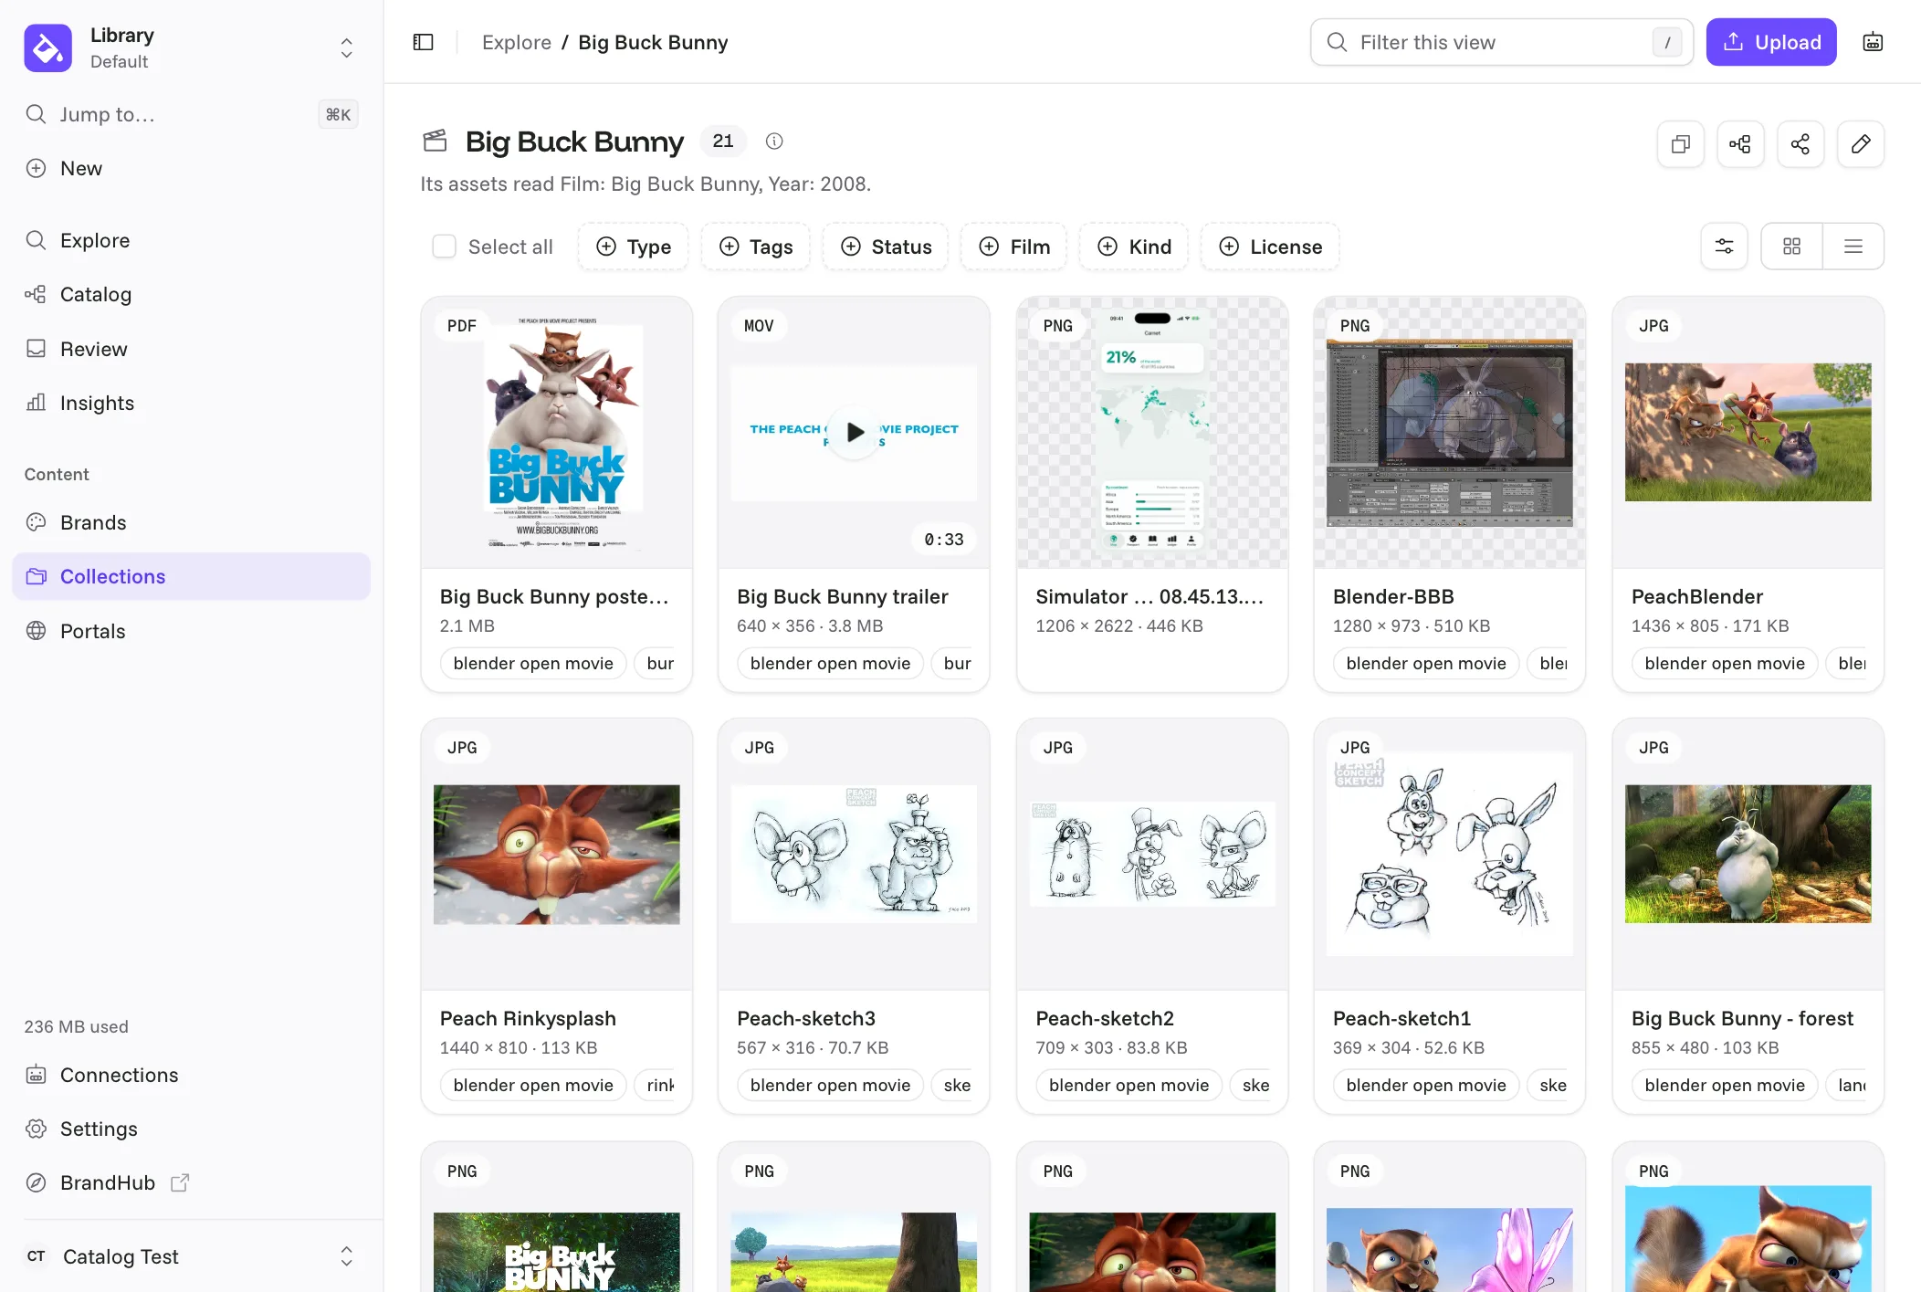Add Tags filter
The height and width of the screenshot is (1292, 1921).
coord(755,247)
